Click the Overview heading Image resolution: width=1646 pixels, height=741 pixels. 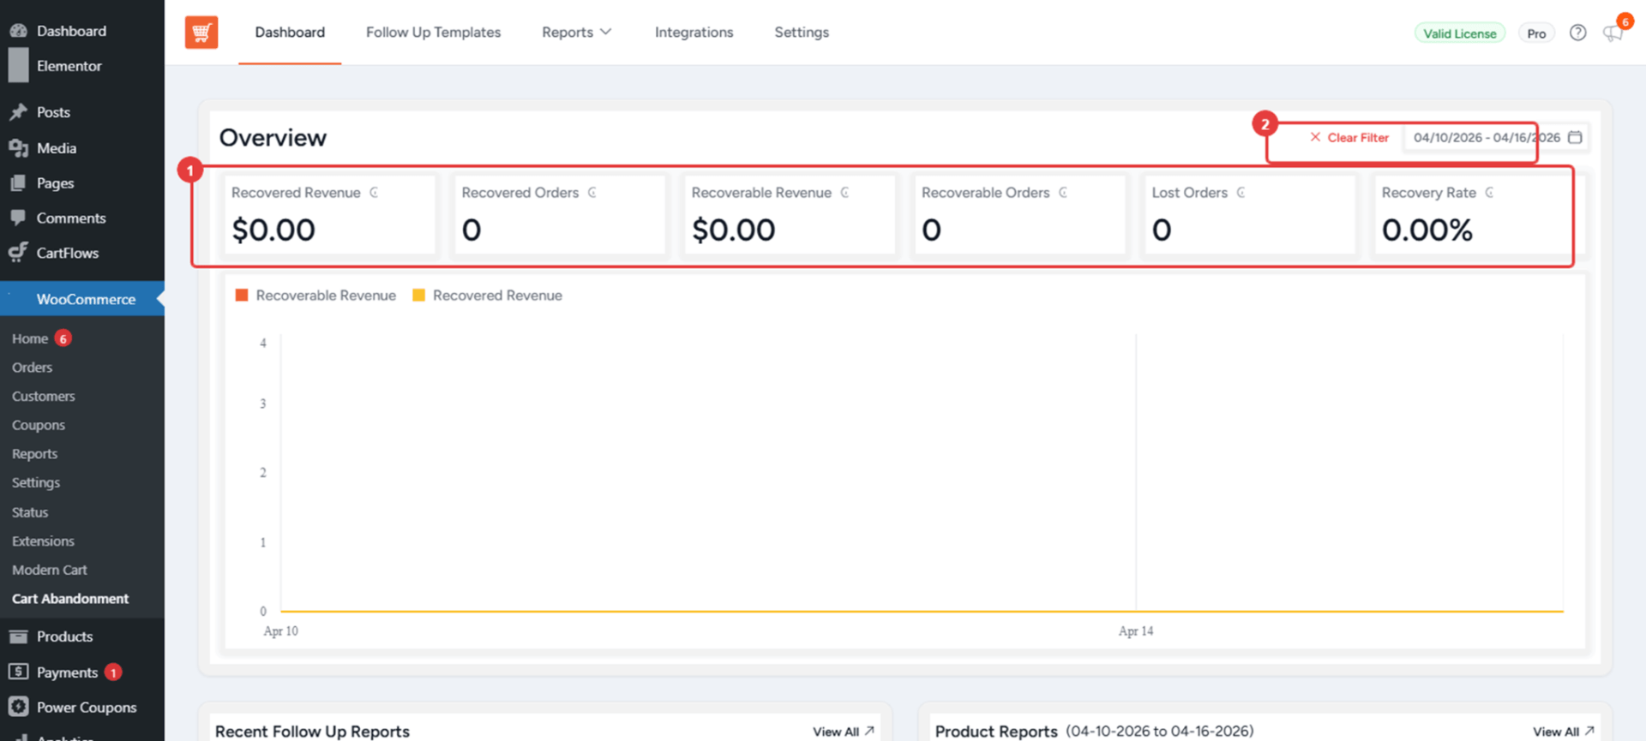[x=273, y=138]
